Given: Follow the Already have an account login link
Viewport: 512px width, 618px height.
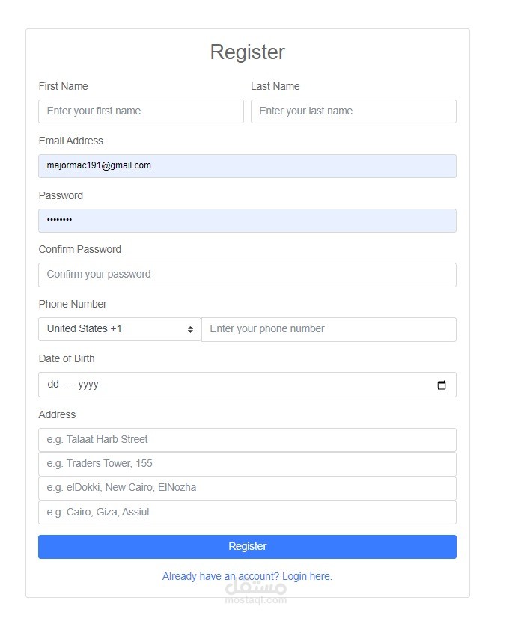Looking at the screenshot, I should 247,576.
